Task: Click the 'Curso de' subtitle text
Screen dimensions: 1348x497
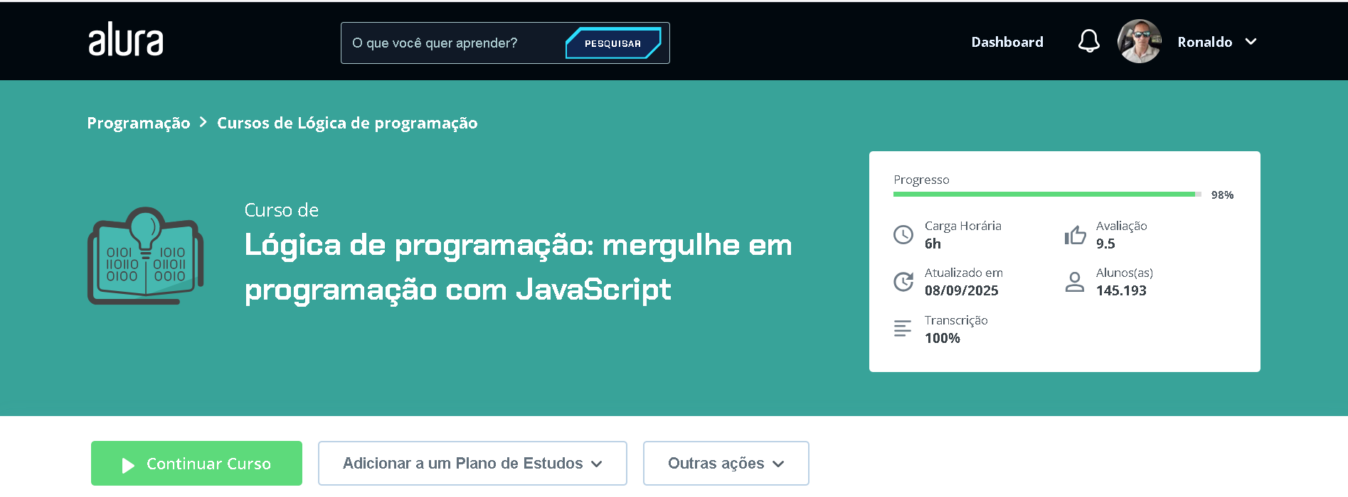Action: [x=282, y=210]
